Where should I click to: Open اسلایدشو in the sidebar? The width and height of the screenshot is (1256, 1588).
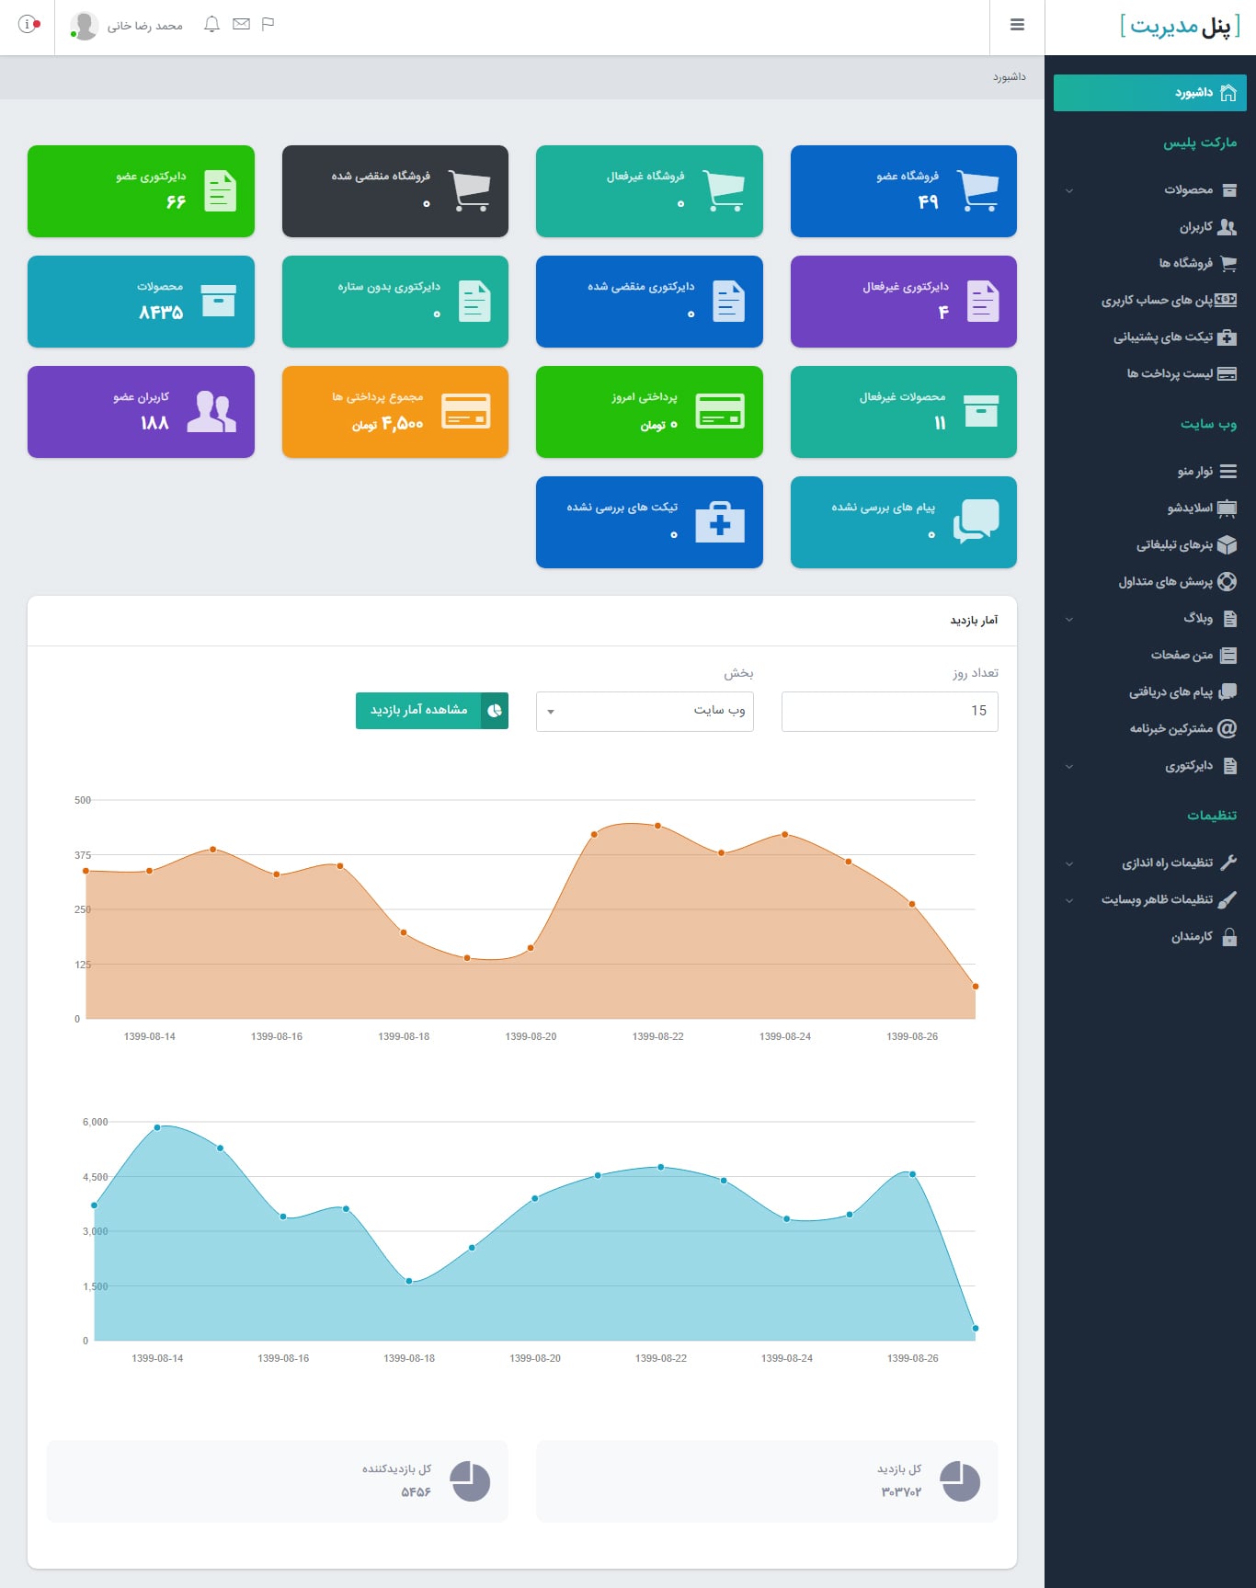1150,508
